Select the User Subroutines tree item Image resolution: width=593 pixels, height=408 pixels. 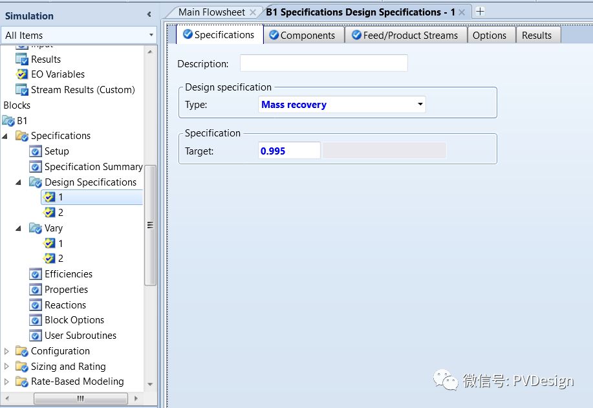pos(81,336)
